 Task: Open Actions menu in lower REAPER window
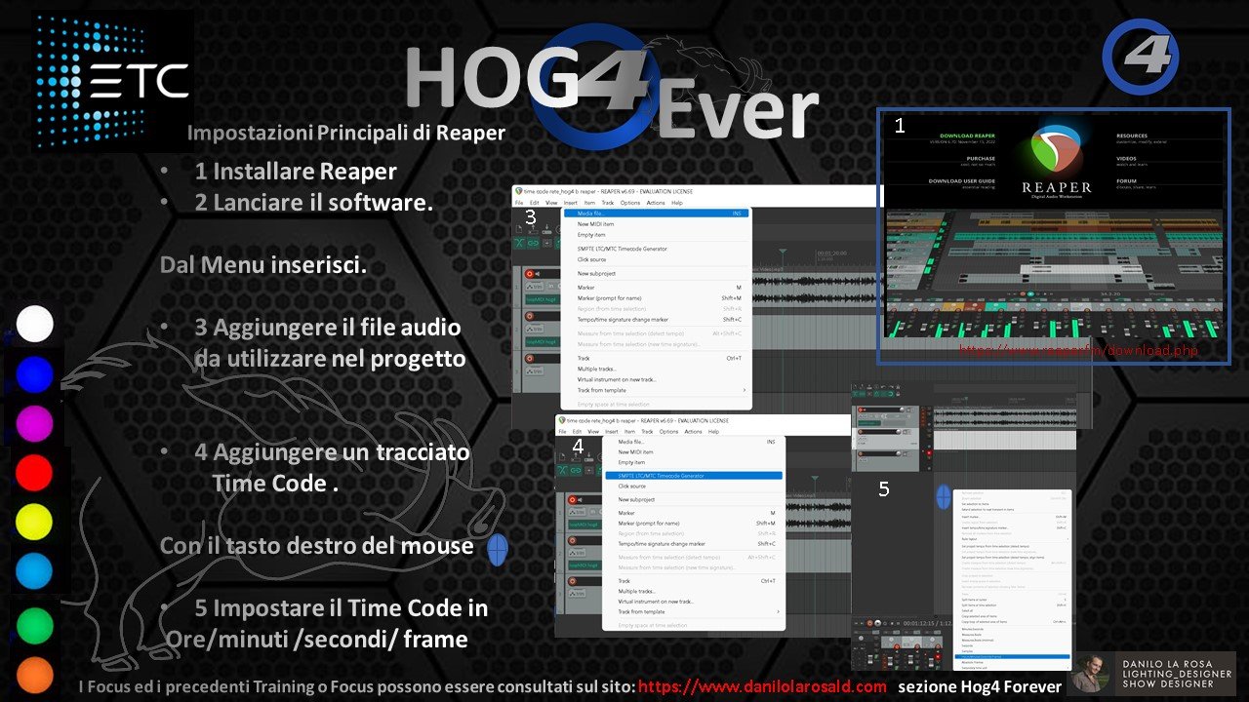[693, 432]
